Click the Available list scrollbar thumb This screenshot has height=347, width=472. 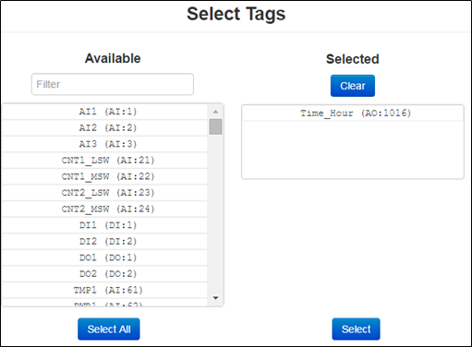tap(215, 126)
